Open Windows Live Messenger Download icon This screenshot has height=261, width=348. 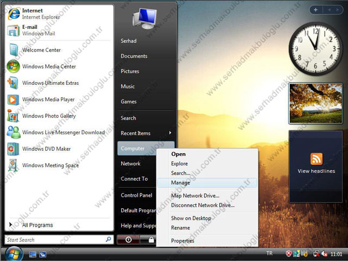point(13,132)
